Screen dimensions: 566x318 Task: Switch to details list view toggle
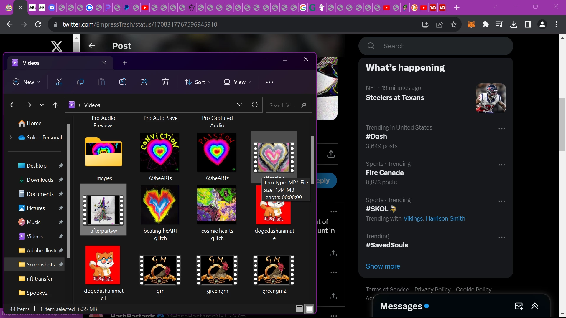[x=299, y=309]
